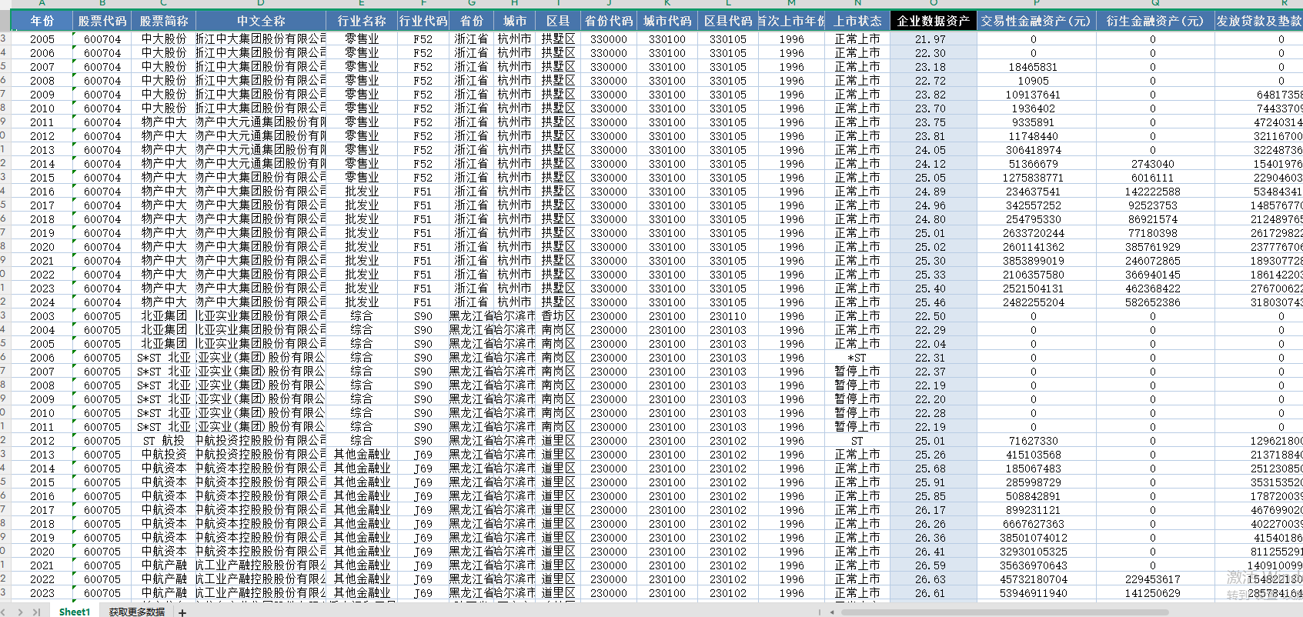Click the horizontal scrollbar thumb

[x=1004, y=612]
